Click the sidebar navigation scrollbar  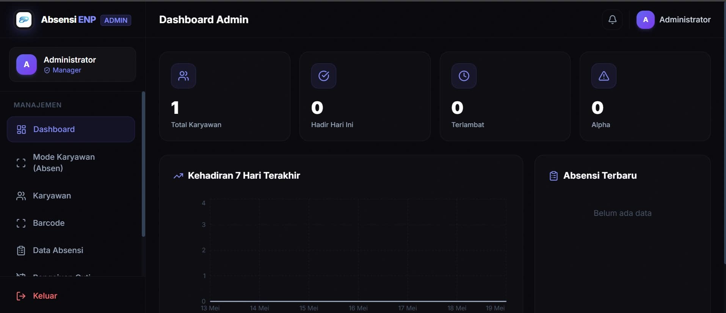143,164
